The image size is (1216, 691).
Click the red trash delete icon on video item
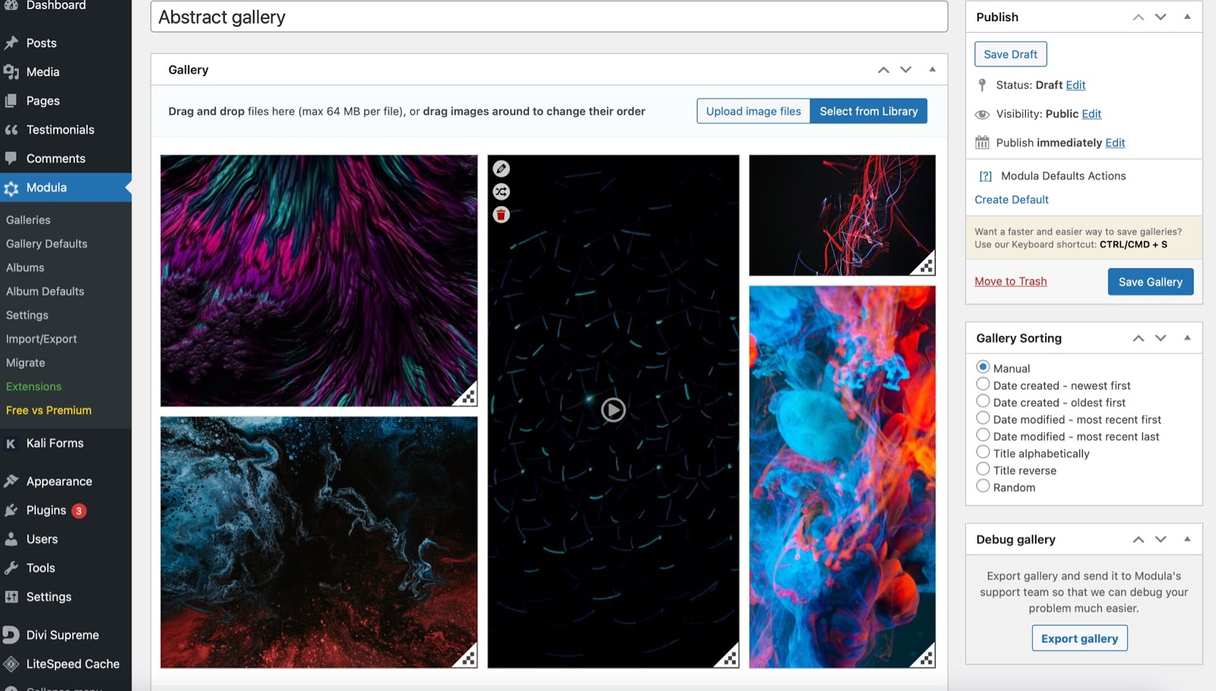tap(501, 215)
